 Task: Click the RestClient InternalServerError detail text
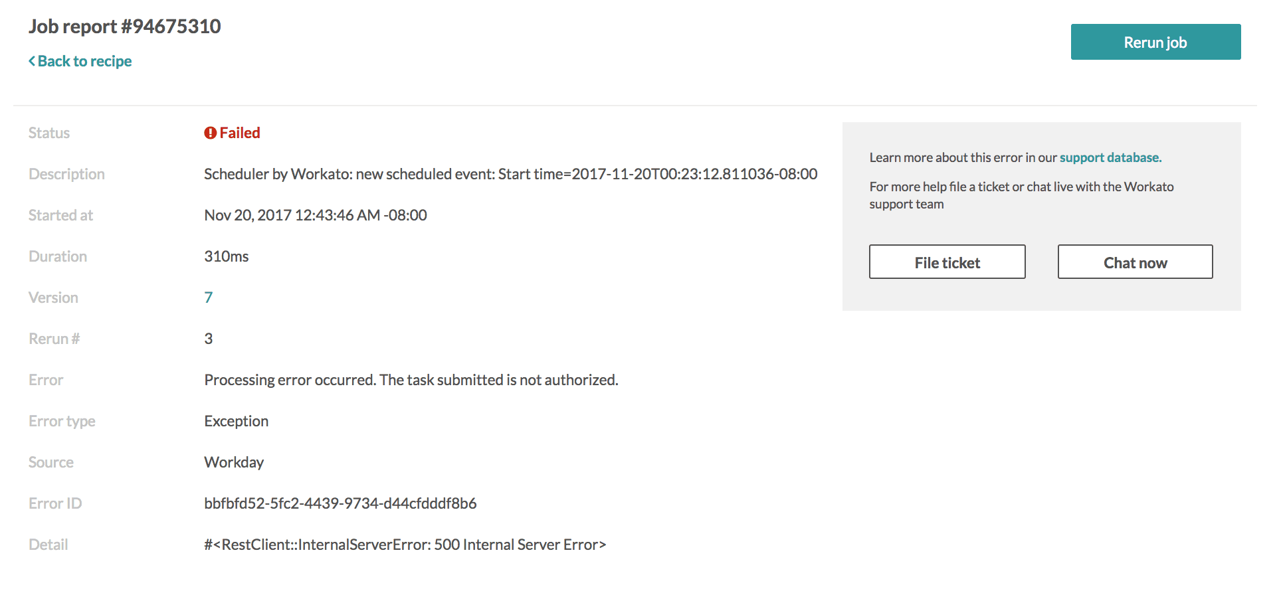point(405,545)
